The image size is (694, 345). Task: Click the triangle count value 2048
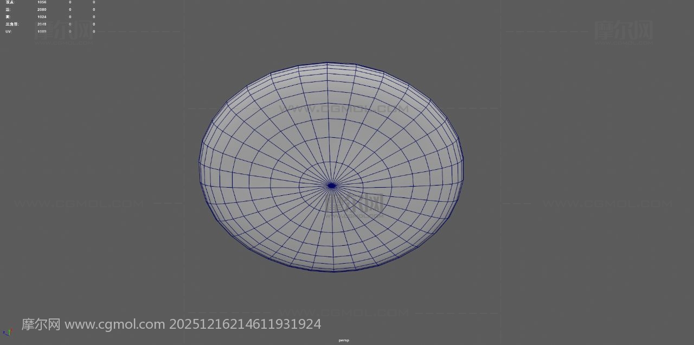[42, 24]
